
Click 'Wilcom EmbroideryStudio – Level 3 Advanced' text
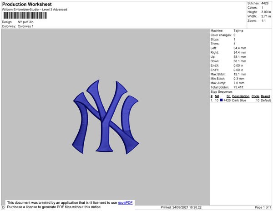click(35, 10)
